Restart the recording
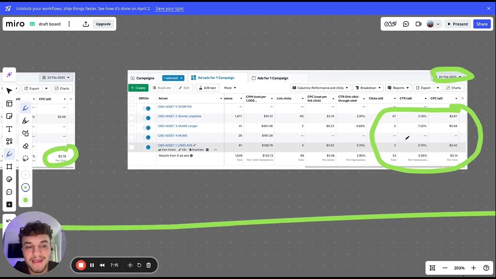 [x=139, y=265]
